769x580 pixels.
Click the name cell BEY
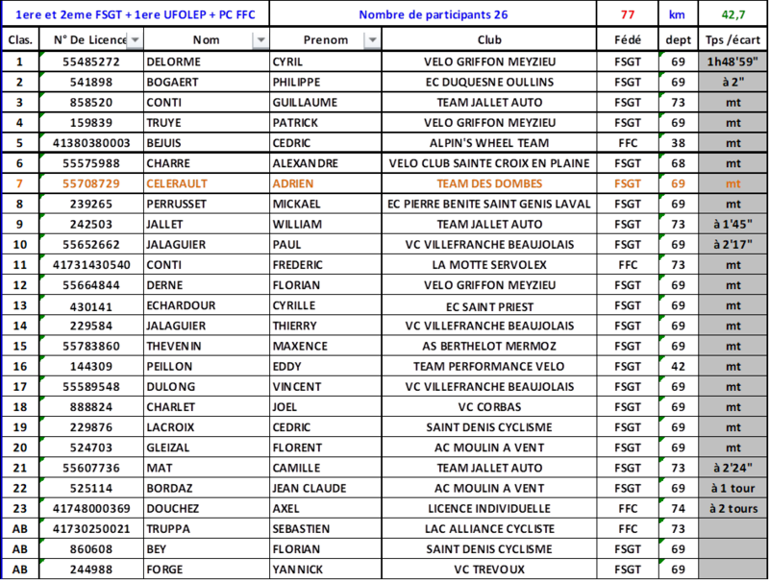pyautogui.click(x=207, y=549)
